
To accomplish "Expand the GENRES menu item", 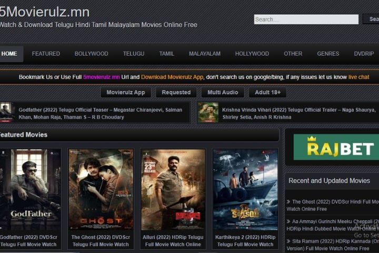I will pyautogui.click(x=328, y=54).
